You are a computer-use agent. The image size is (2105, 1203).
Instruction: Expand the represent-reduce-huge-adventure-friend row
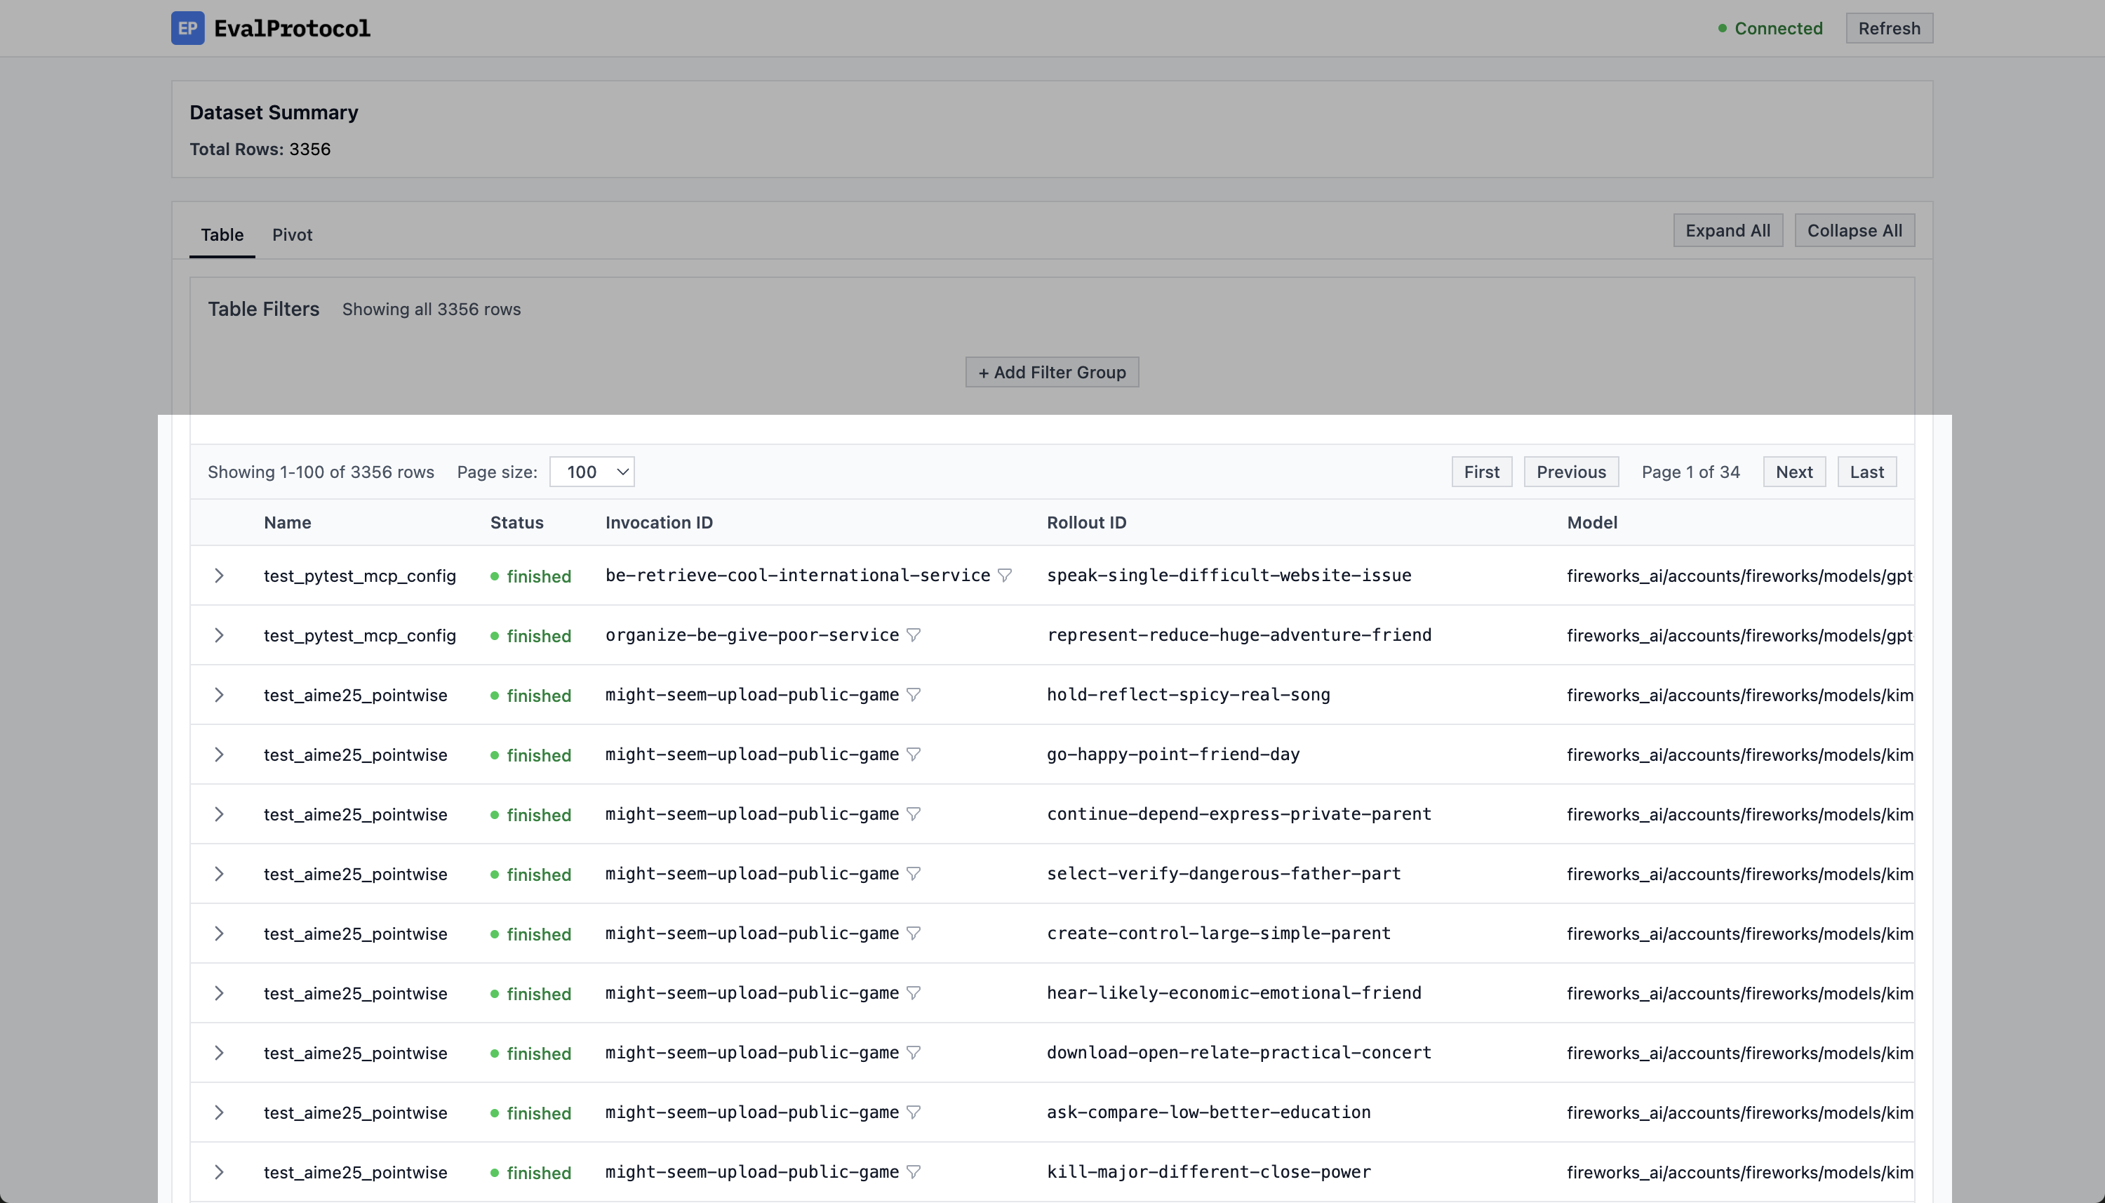point(219,635)
